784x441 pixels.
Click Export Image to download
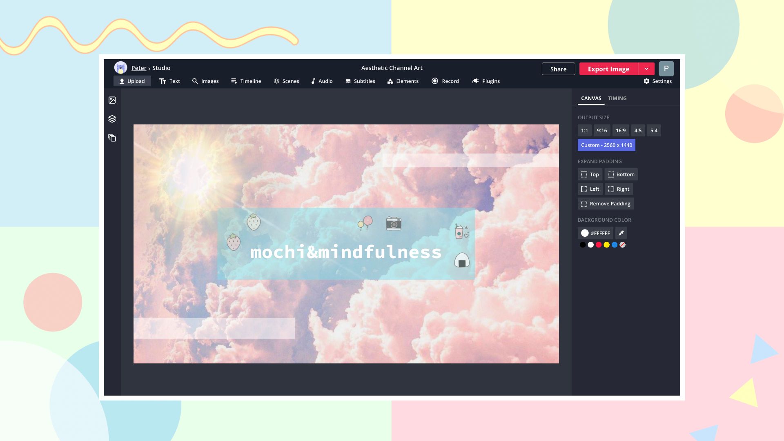pyautogui.click(x=608, y=68)
